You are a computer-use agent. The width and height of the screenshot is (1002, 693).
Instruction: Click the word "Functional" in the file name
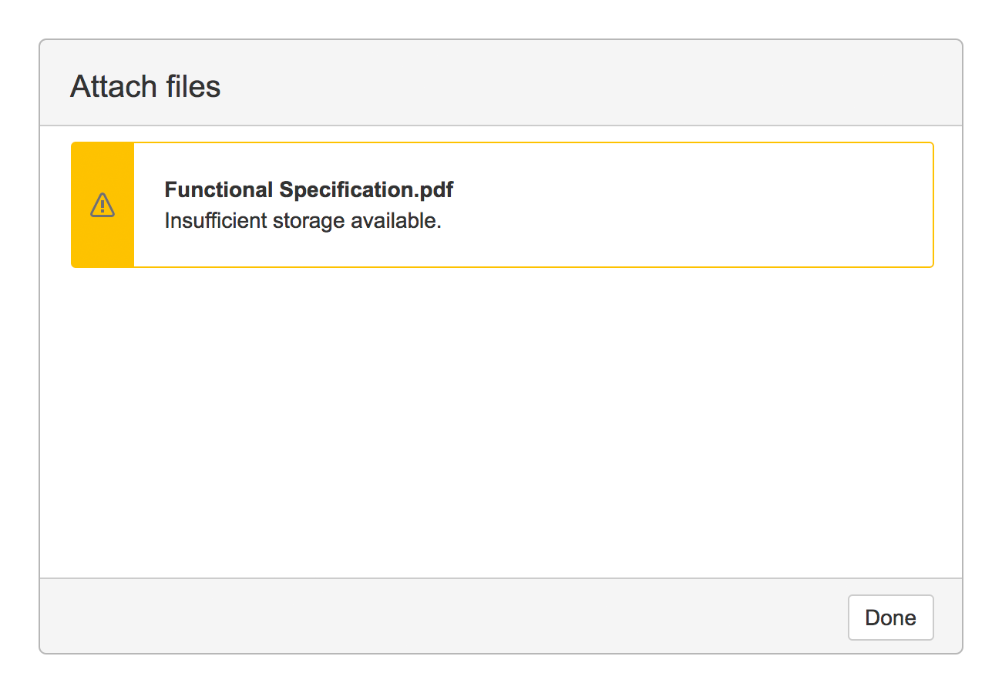219,189
